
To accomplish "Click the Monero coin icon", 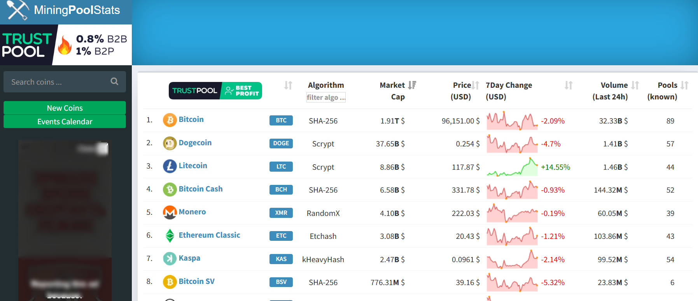I will [x=170, y=212].
